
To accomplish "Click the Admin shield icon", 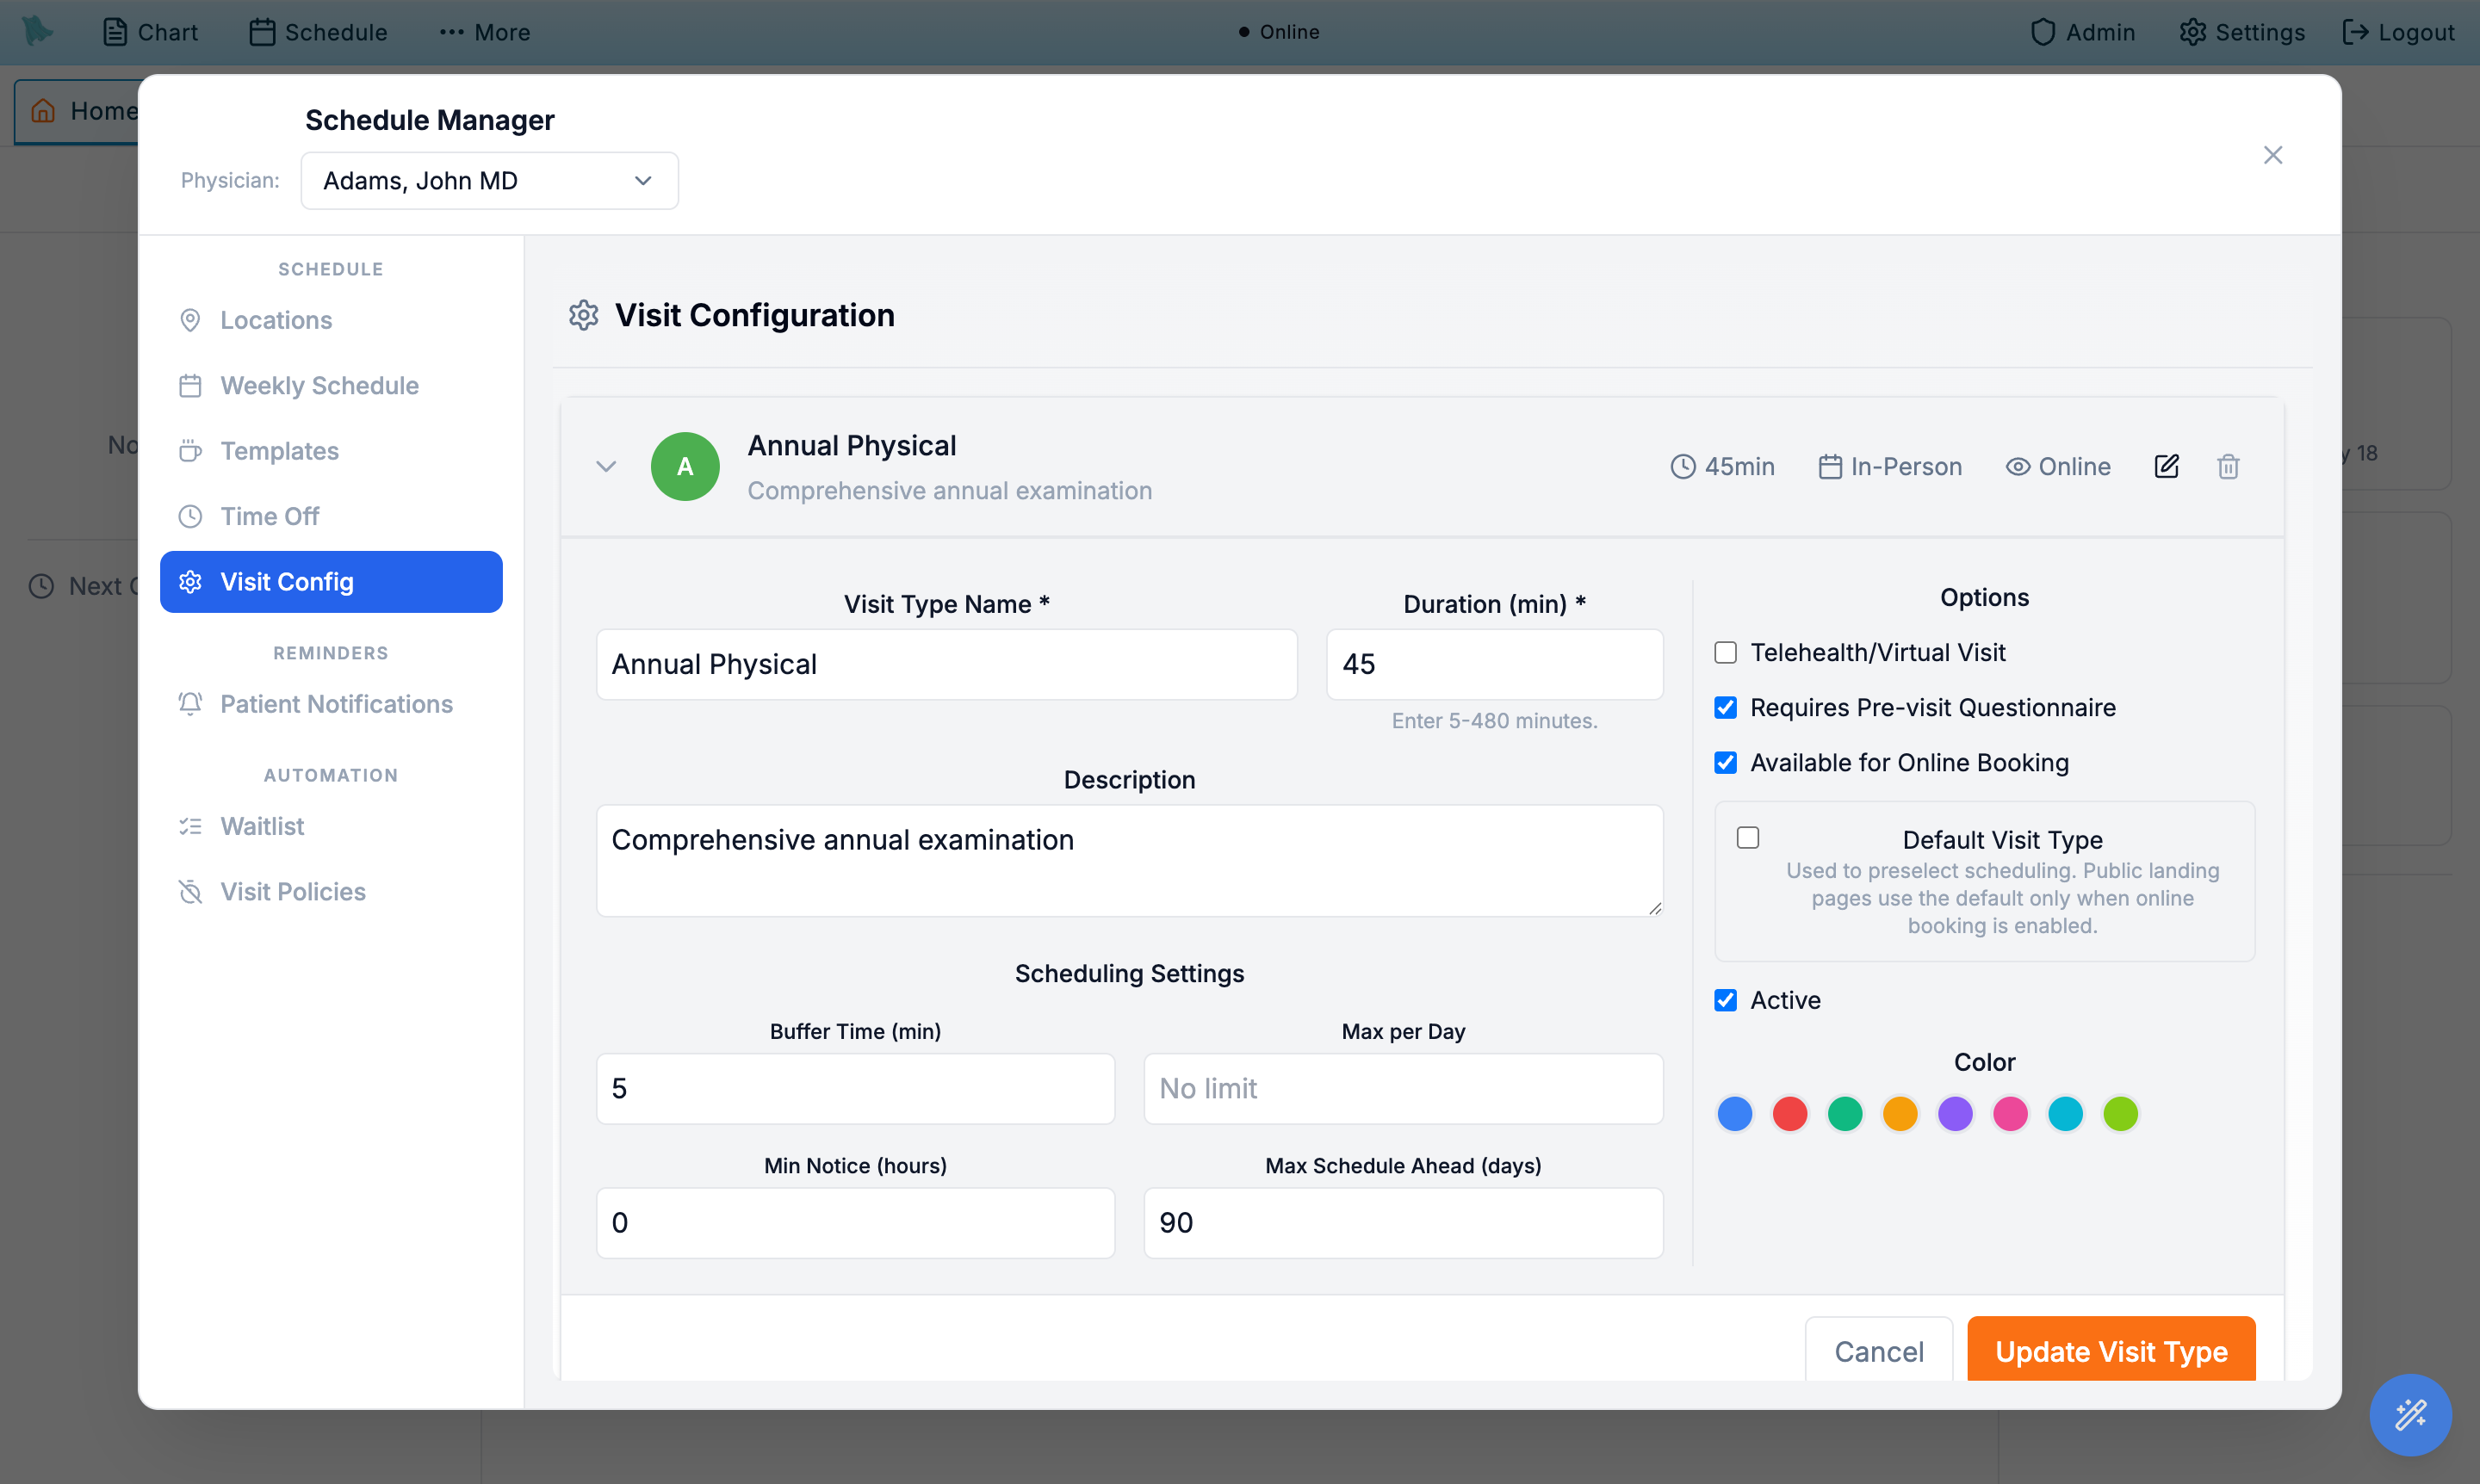I will 2043,32.
